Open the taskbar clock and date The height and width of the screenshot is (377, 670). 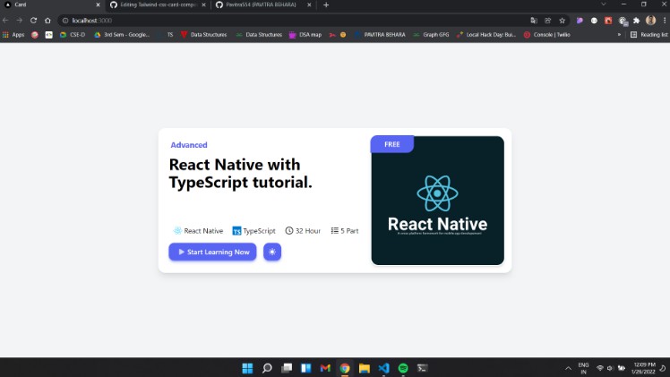644,368
